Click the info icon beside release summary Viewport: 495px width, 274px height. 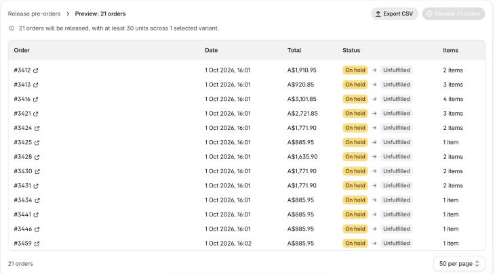point(12,28)
